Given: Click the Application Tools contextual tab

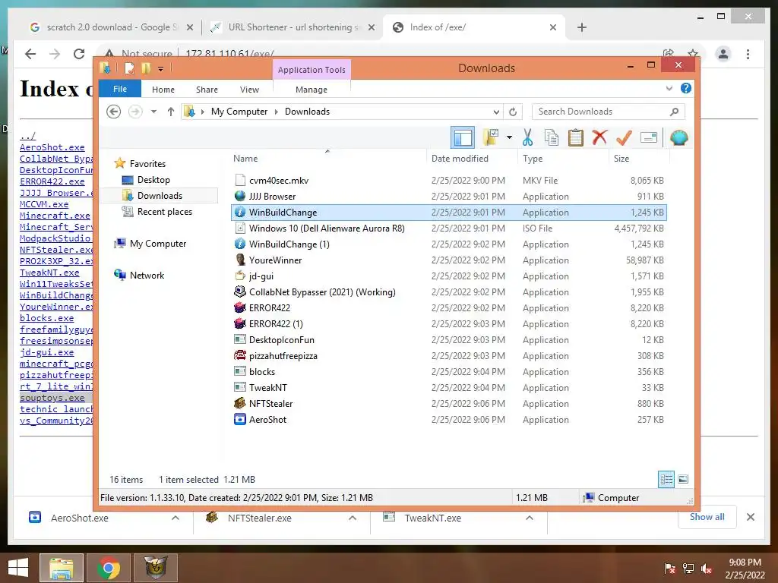Looking at the screenshot, I should click(312, 69).
